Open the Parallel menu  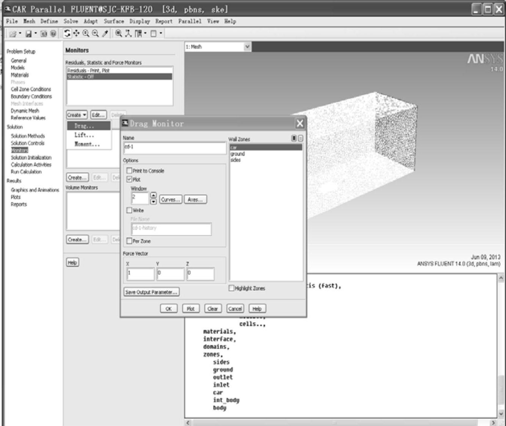(190, 21)
